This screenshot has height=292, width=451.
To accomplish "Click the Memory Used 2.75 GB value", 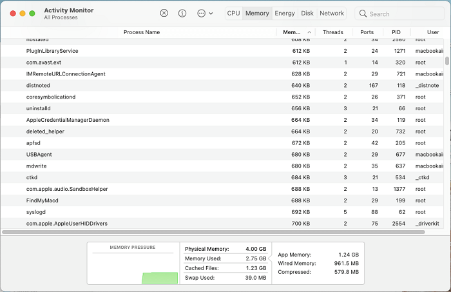I will click(x=256, y=258).
